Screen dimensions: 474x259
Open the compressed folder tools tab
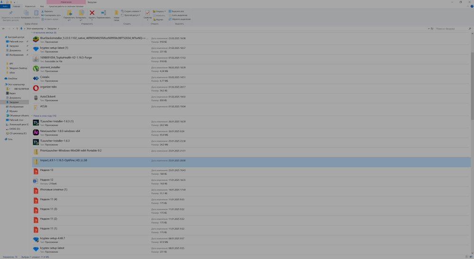point(66,6)
